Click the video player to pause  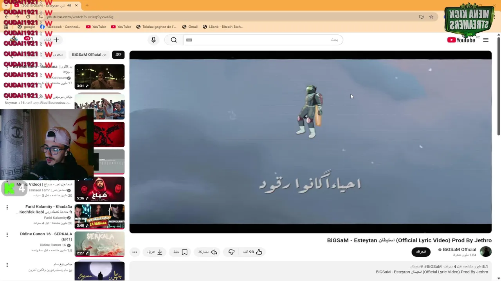[x=310, y=142]
